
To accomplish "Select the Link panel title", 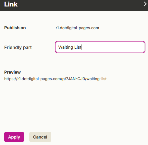I will [x=11, y=4].
